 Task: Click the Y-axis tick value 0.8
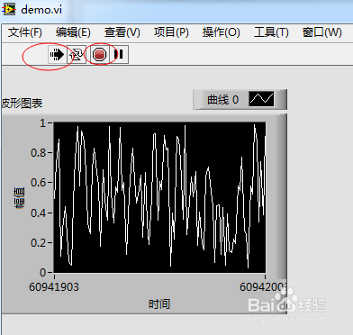tap(39, 153)
